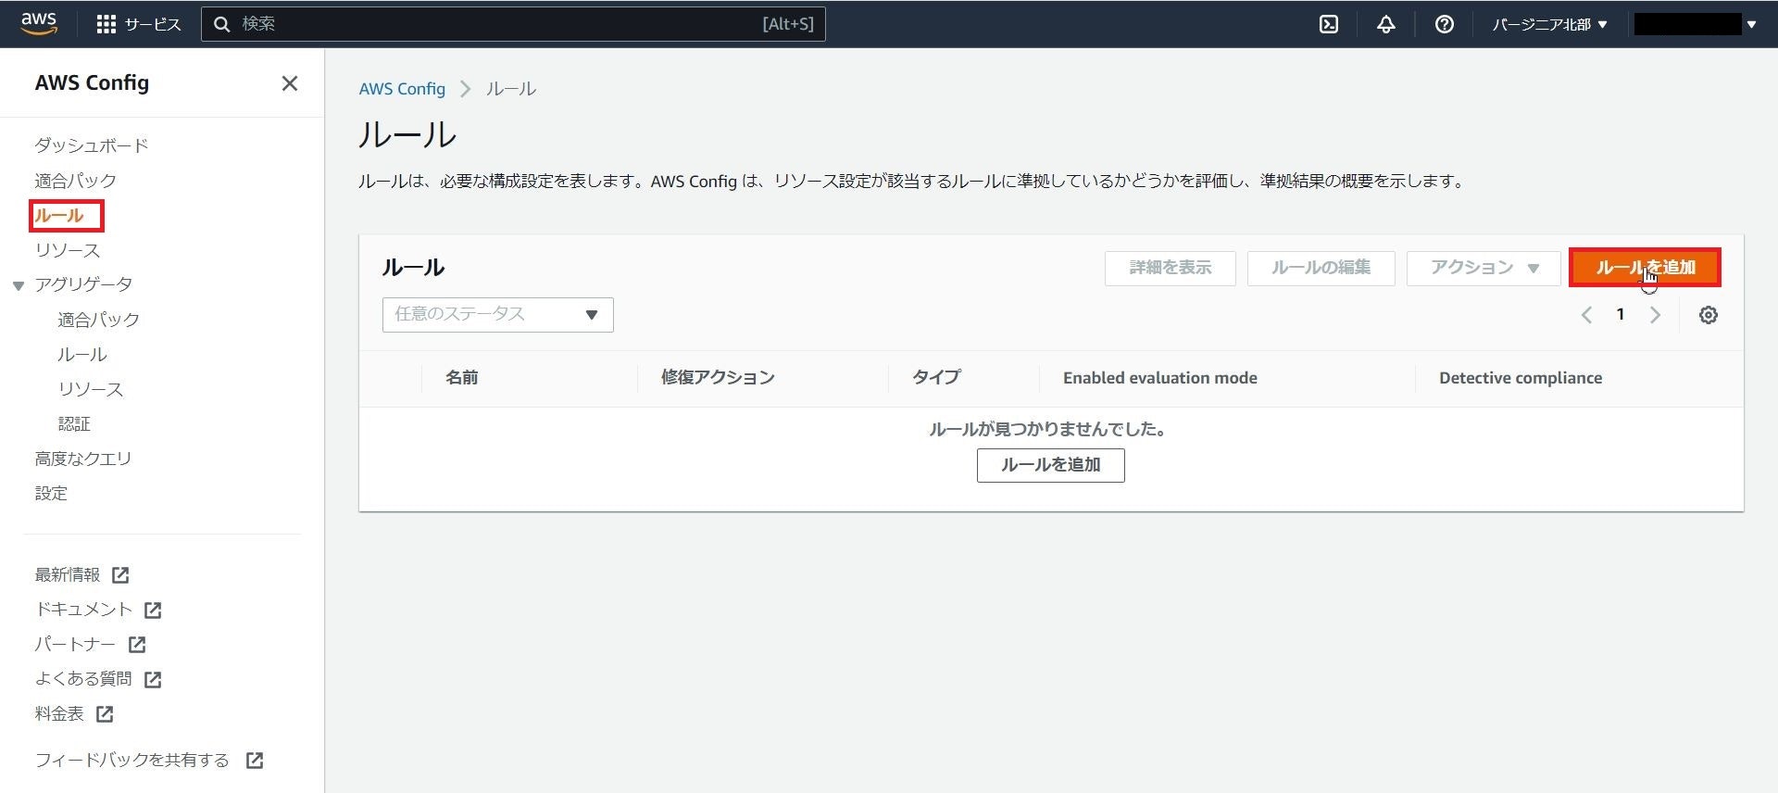Screen dimensions: 1778x793
Task: Click the ルール breadcrumb text
Action: [511, 89]
